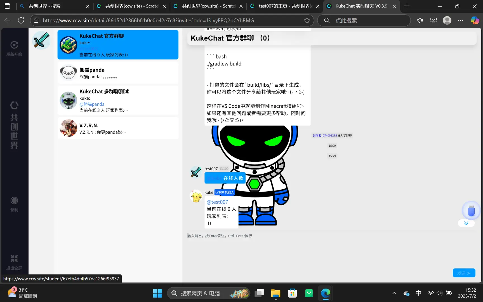Open the Windows Start menu
483x302 pixels.
[x=157, y=293]
